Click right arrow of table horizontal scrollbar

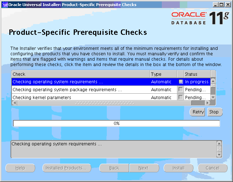[x=207, y=103]
